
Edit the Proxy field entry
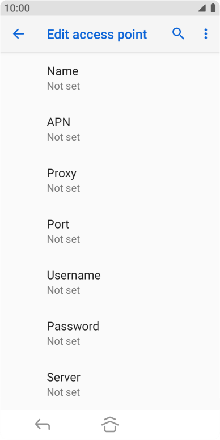click(110, 180)
